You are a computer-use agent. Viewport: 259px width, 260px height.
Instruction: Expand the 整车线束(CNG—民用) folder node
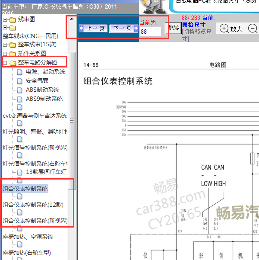pyautogui.click(x=5, y=28)
